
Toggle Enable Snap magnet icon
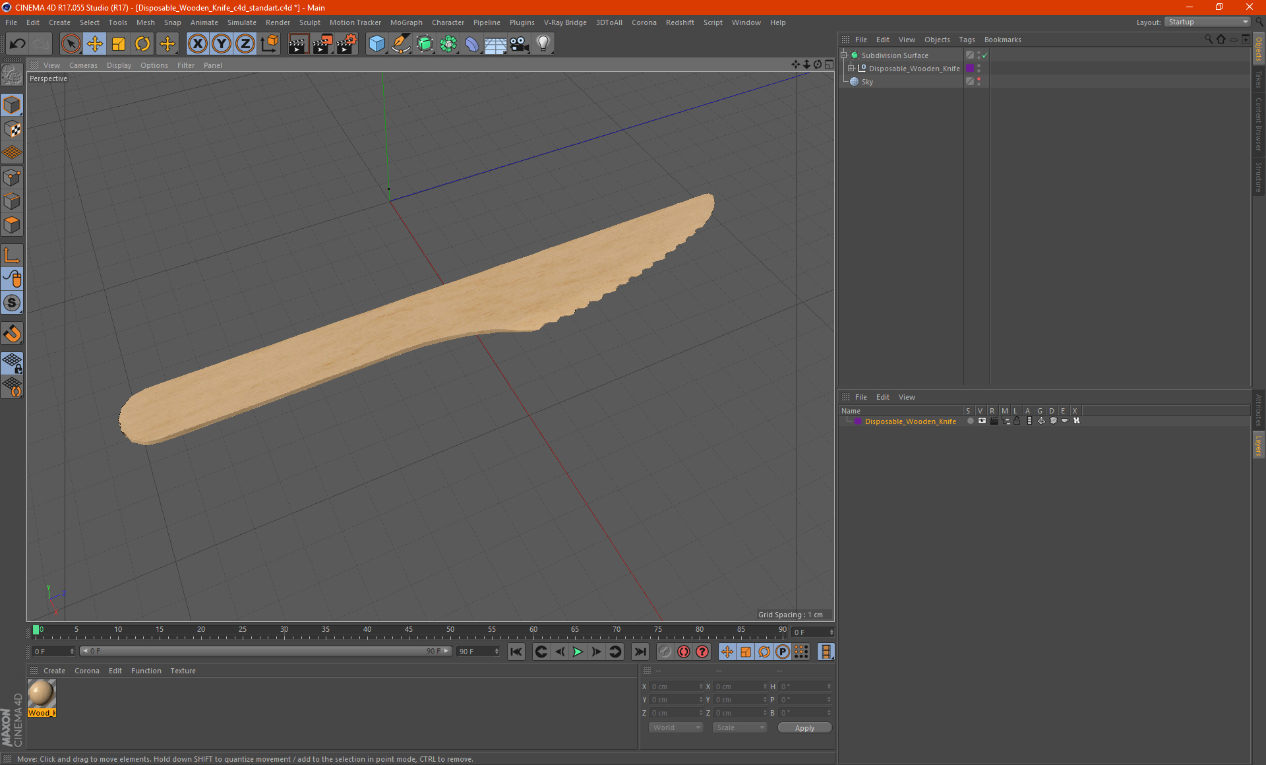(x=12, y=334)
